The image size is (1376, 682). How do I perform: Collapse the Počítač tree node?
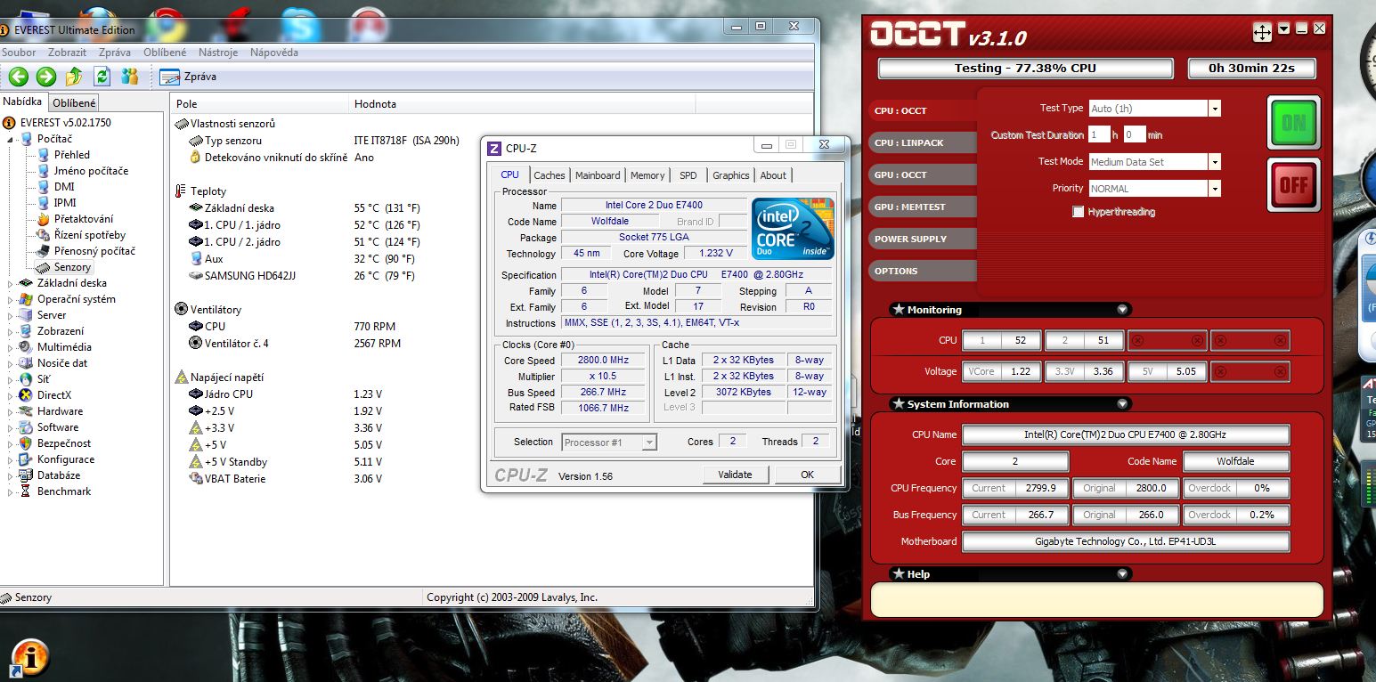coord(11,139)
